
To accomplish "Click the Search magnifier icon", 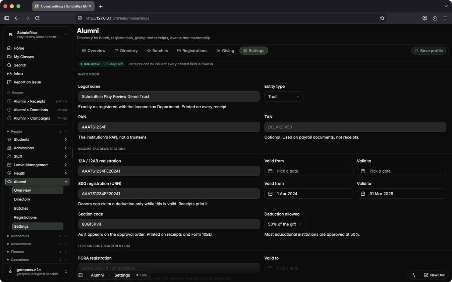I will (x=9, y=65).
